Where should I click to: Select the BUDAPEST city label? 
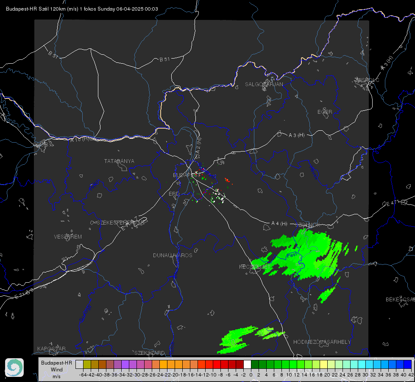point(187,175)
